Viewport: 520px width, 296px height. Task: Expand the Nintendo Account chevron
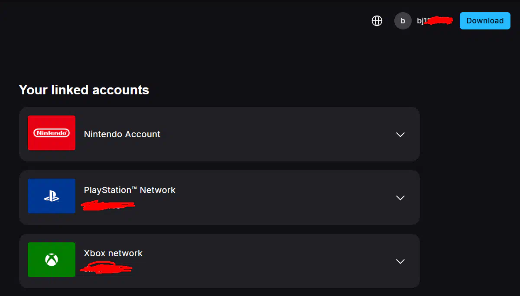coord(400,135)
